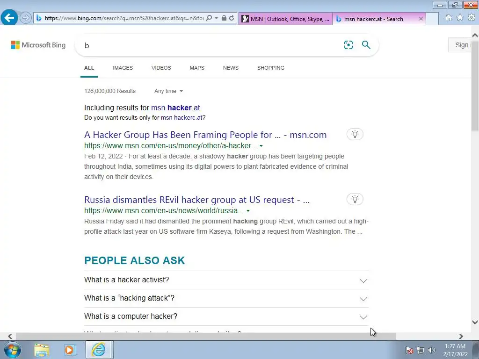Click the Home icon in browser toolbar
The height and width of the screenshot is (359, 479).
pyautogui.click(x=449, y=18)
